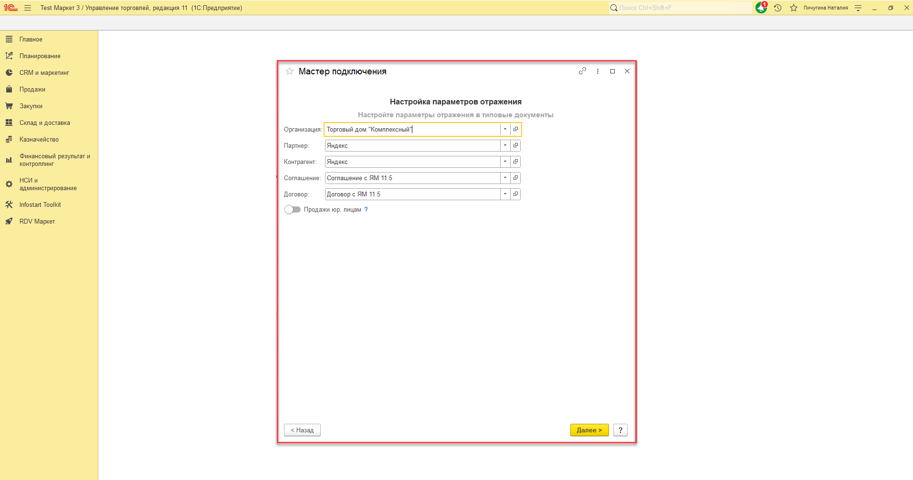The height and width of the screenshot is (480, 913).
Task: Click the Финансовый результат chart icon
Action: pyautogui.click(x=9, y=160)
